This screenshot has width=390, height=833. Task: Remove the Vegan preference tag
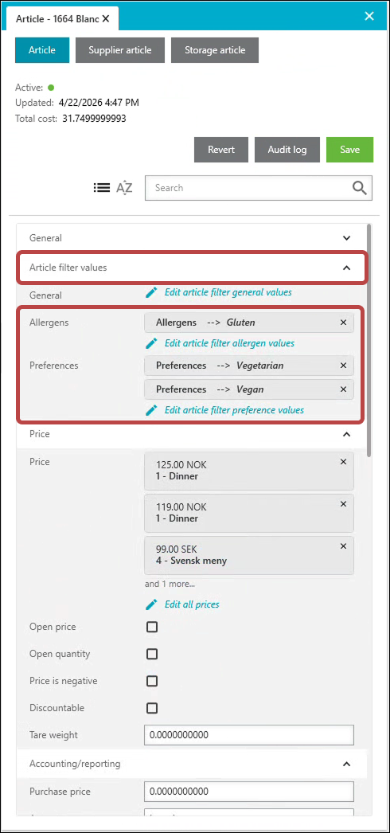click(343, 389)
